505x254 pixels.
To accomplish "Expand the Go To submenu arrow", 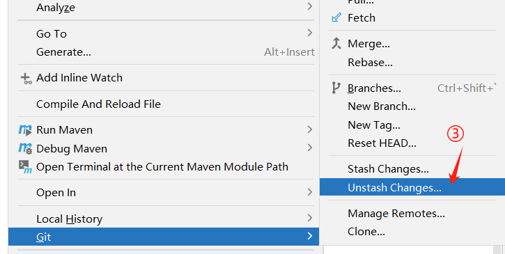I will [x=310, y=33].
